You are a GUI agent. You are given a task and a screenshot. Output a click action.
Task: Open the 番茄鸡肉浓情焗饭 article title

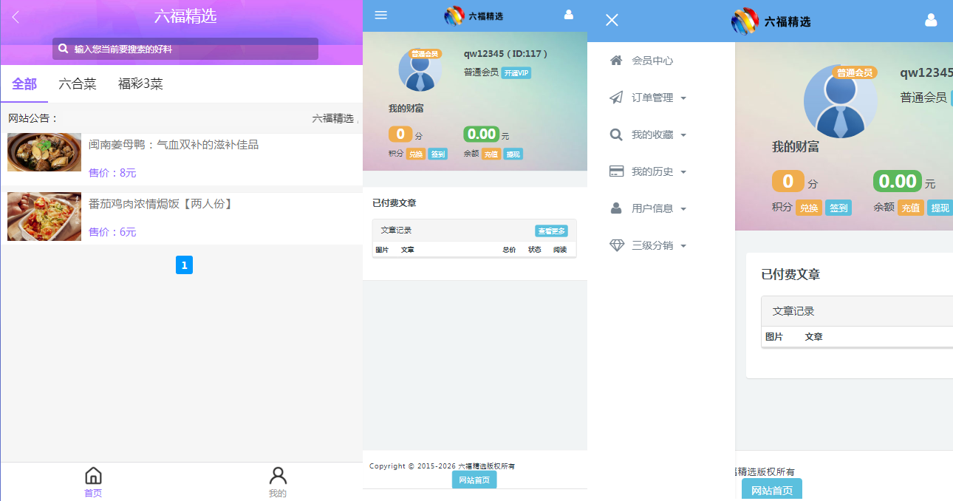[161, 203]
